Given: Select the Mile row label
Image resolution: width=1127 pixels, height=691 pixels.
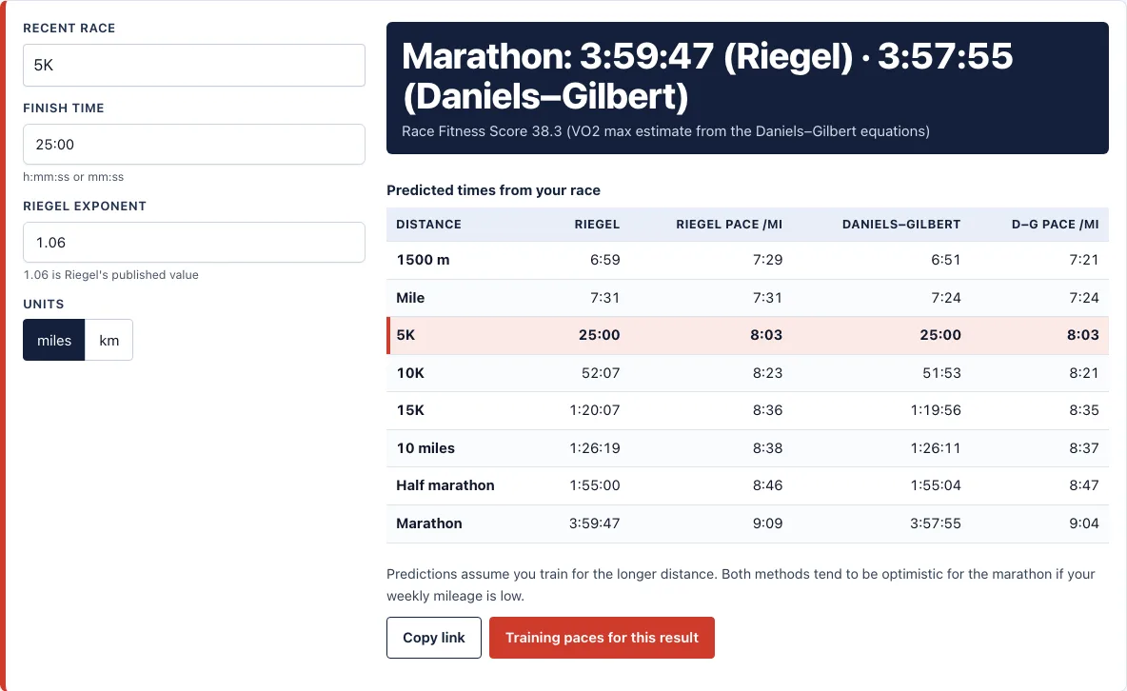Looking at the screenshot, I should point(410,298).
